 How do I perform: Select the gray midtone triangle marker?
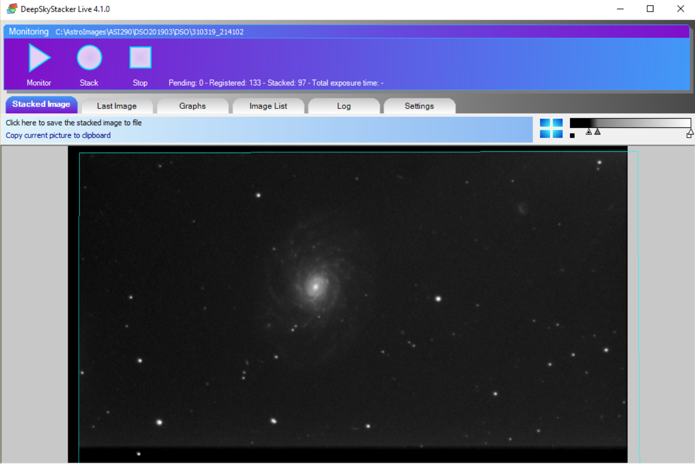598,131
